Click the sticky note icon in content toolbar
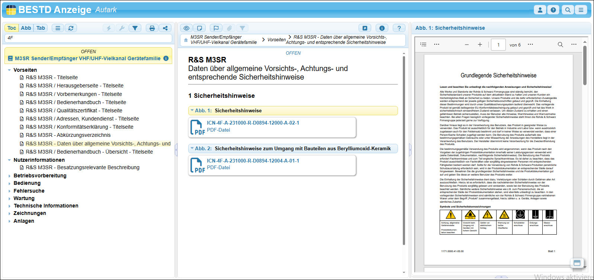The image size is (594, 280). click(x=200, y=28)
